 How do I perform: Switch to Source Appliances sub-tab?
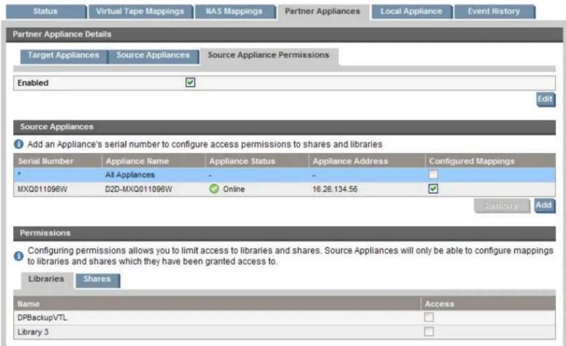(153, 55)
